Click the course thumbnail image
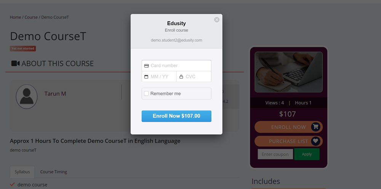Viewport: 381px width, 189px height. pyautogui.click(x=288, y=72)
